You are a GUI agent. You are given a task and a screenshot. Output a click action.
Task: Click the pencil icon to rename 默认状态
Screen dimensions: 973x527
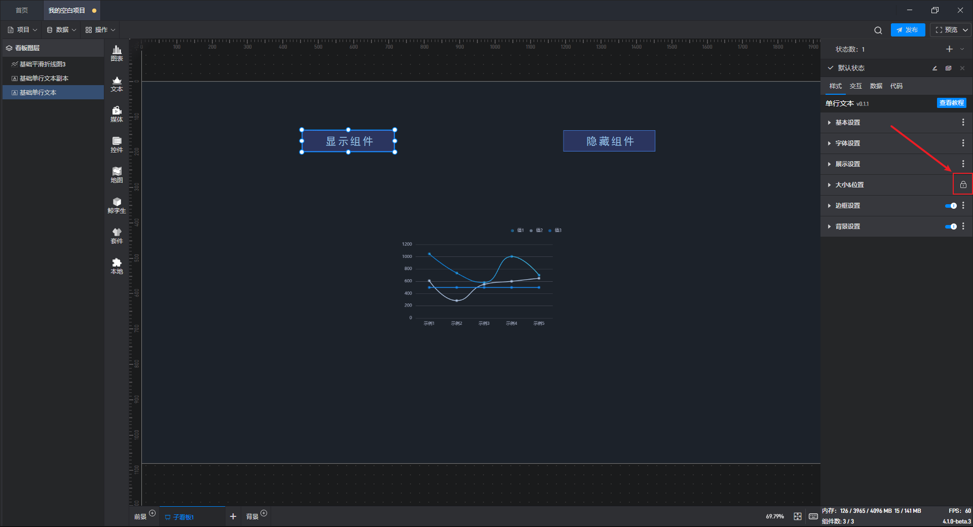click(x=934, y=68)
